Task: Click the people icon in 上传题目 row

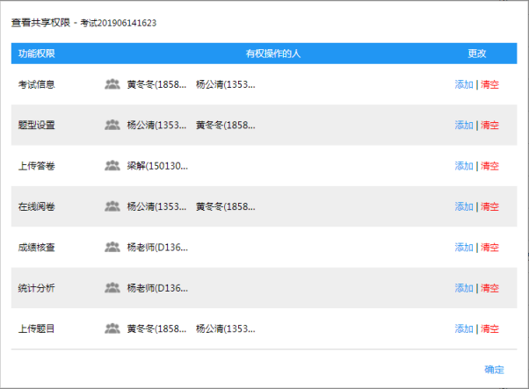Action: coord(112,328)
